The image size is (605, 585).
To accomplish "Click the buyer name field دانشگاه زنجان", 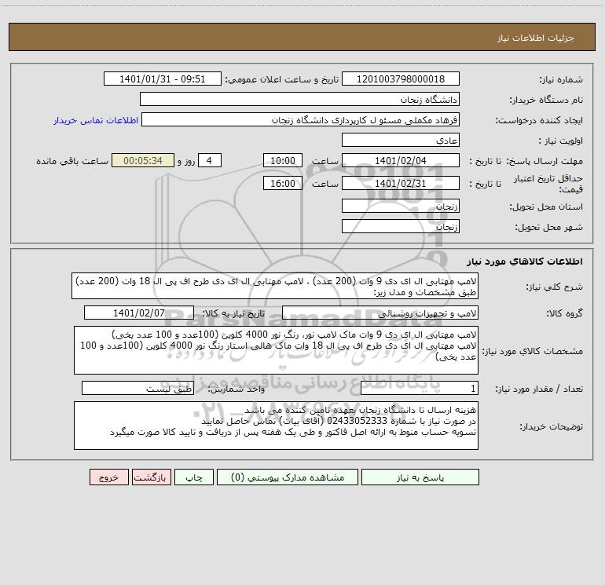I will [x=299, y=100].
